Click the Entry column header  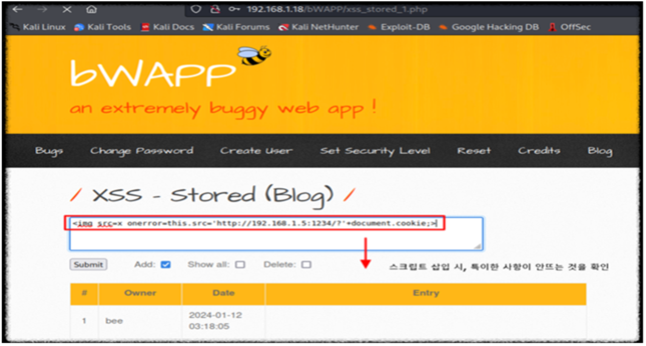click(426, 294)
